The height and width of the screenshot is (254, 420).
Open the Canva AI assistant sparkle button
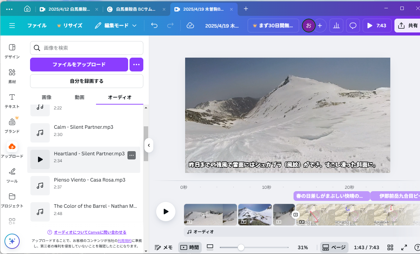[x=12, y=241]
